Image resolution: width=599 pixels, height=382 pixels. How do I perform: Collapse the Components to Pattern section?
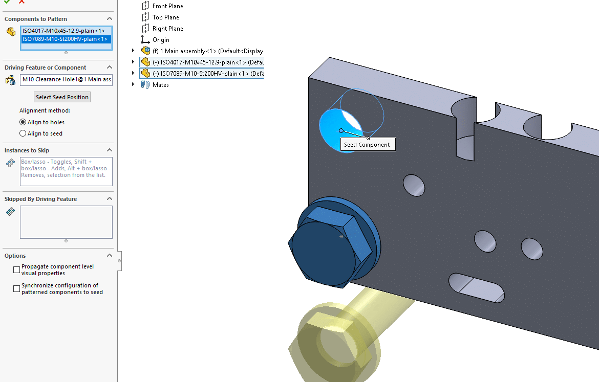pyautogui.click(x=109, y=19)
